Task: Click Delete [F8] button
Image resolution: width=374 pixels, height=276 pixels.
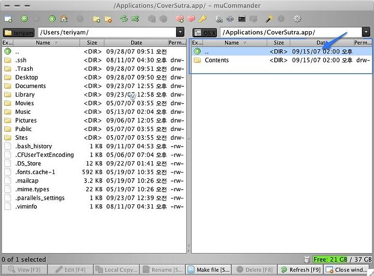Action: point(255,270)
